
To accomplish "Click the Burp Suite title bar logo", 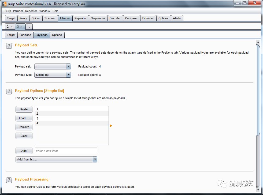I will [5, 4].
